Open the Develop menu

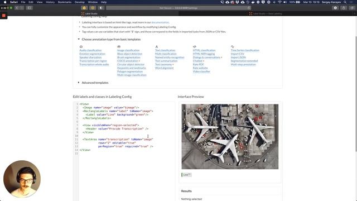point(79,2)
